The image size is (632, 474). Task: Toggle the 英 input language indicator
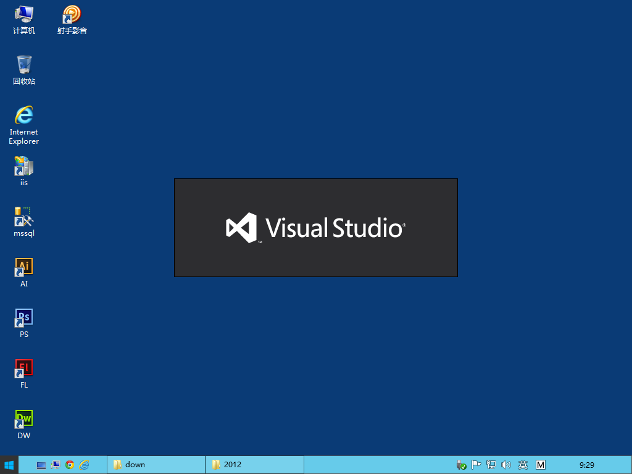(523, 465)
